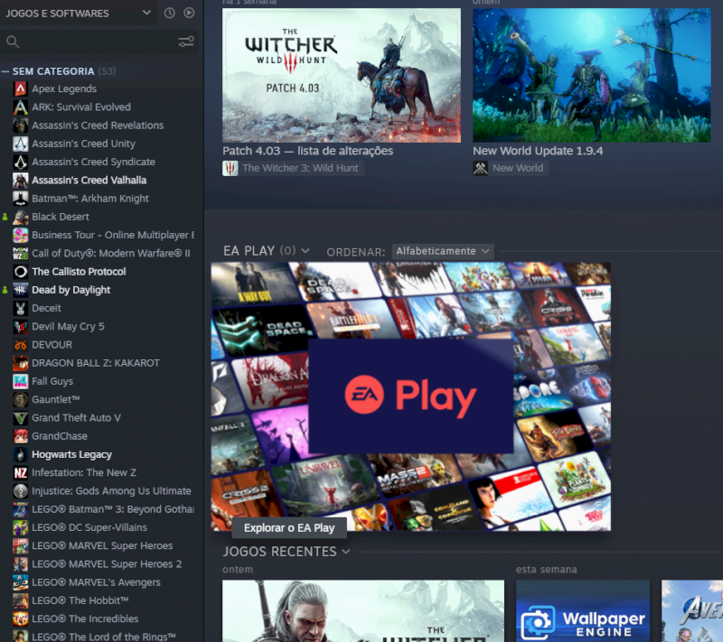Collapse the SEM CATEGORIA section
This screenshot has height=642, width=723.
pyautogui.click(x=5, y=71)
